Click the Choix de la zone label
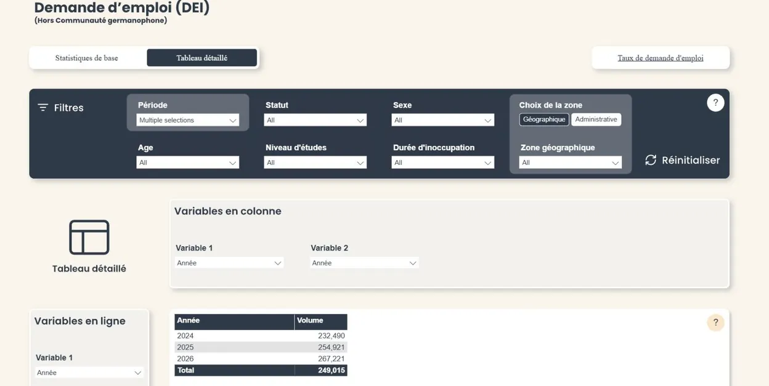The height and width of the screenshot is (386, 769). point(551,105)
